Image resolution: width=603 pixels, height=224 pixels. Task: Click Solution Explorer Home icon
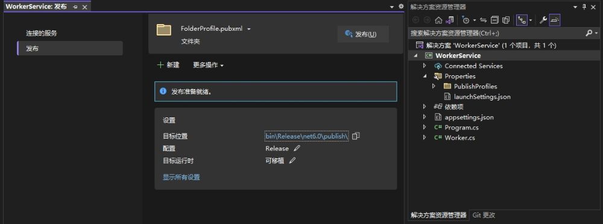[438, 20]
